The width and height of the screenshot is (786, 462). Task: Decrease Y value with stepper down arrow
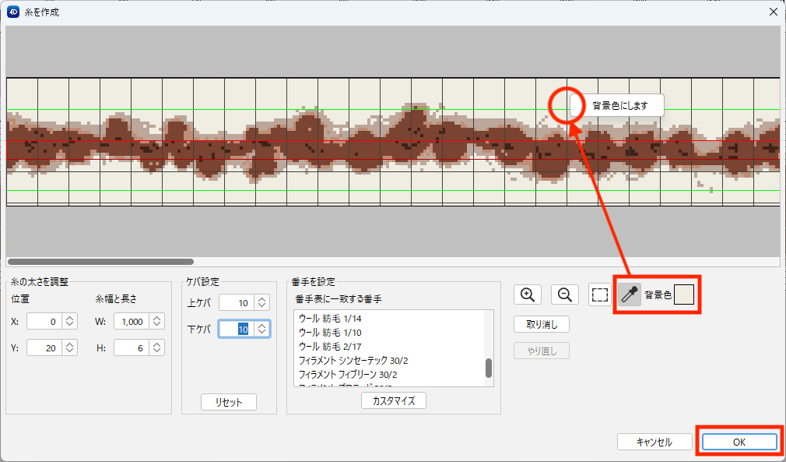70,351
